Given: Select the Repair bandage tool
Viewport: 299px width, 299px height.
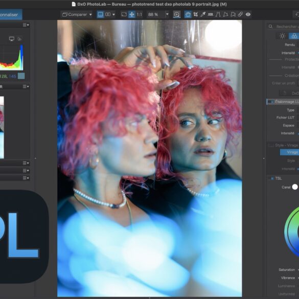Looking at the screenshot, I should click(x=240, y=14).
